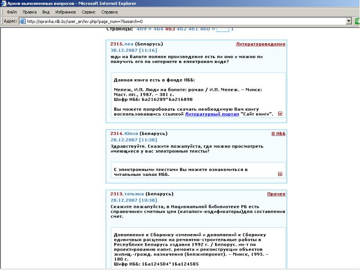
Task: Click the page icon beside the address URL
Action: pyautogui.click(x=22, y=21)
